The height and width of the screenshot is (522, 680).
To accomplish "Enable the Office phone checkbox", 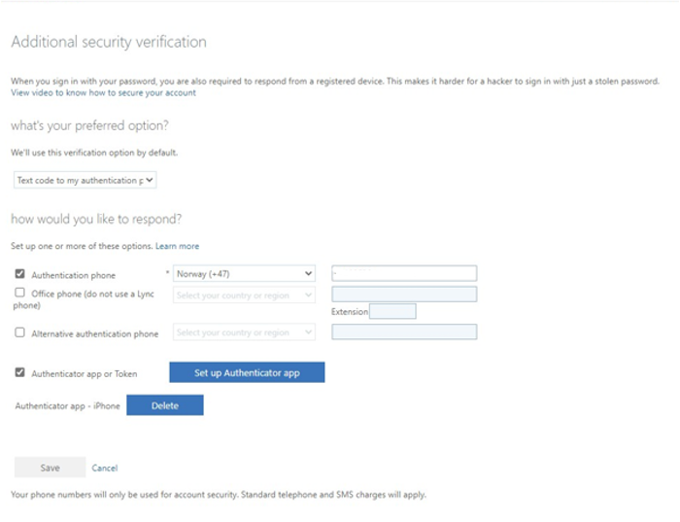I will click(20, 293).
